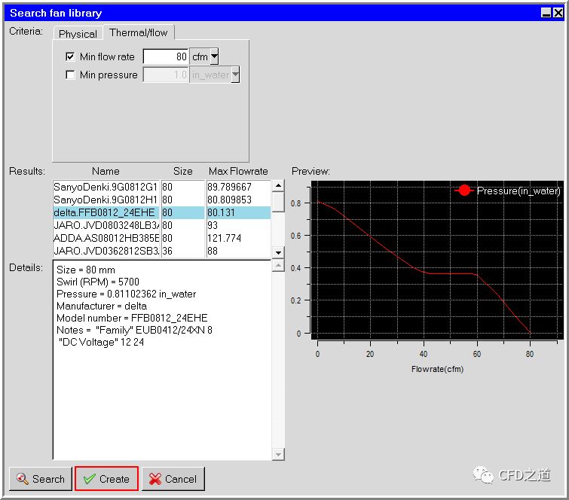Open the cfm units dropdown
Image resolution: width=569 pixels, height=500 pixels.
215,56
